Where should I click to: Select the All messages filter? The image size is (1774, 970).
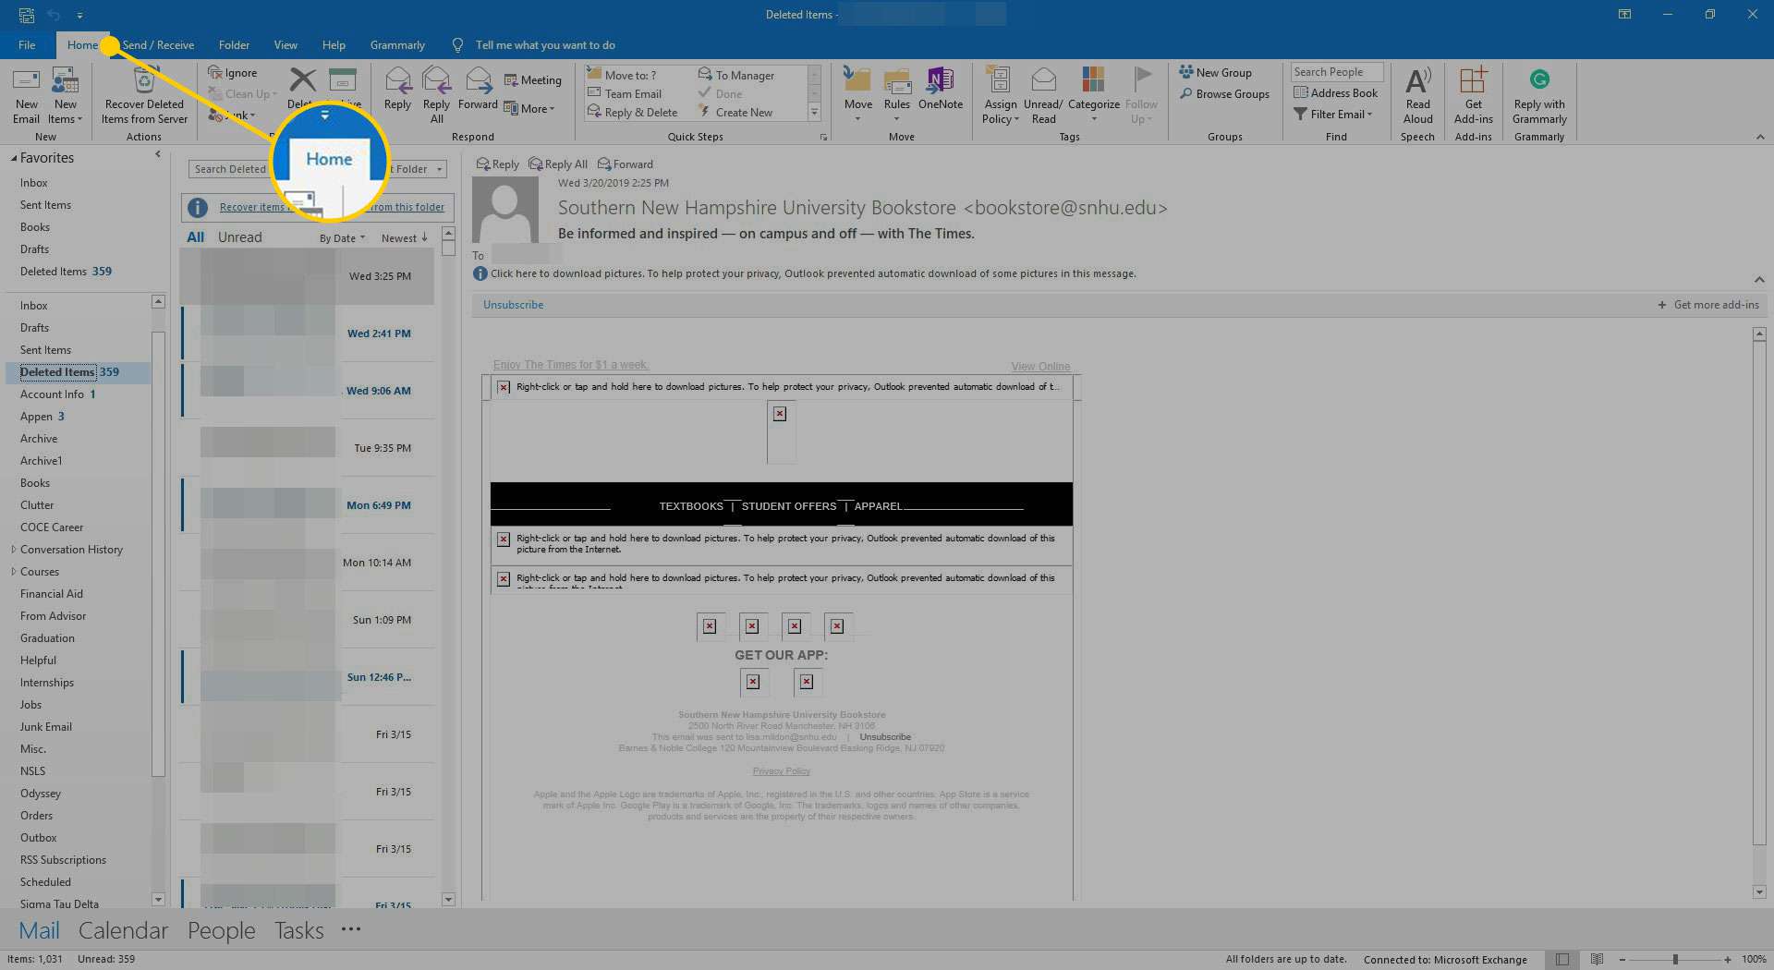[196, 237]
